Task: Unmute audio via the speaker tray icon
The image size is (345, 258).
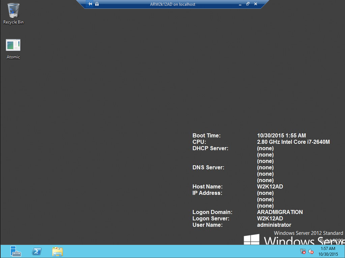Action: pos(311,251)
